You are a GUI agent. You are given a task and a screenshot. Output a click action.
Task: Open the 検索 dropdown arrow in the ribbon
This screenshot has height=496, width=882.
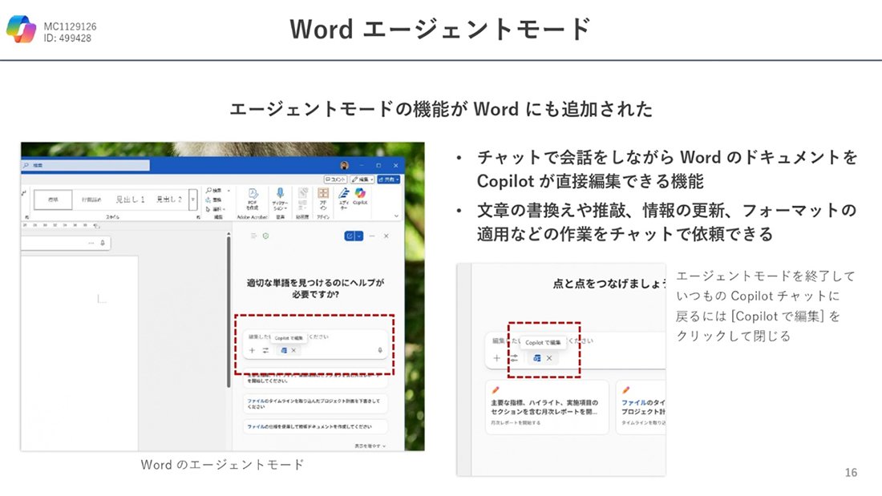point(229,191)
